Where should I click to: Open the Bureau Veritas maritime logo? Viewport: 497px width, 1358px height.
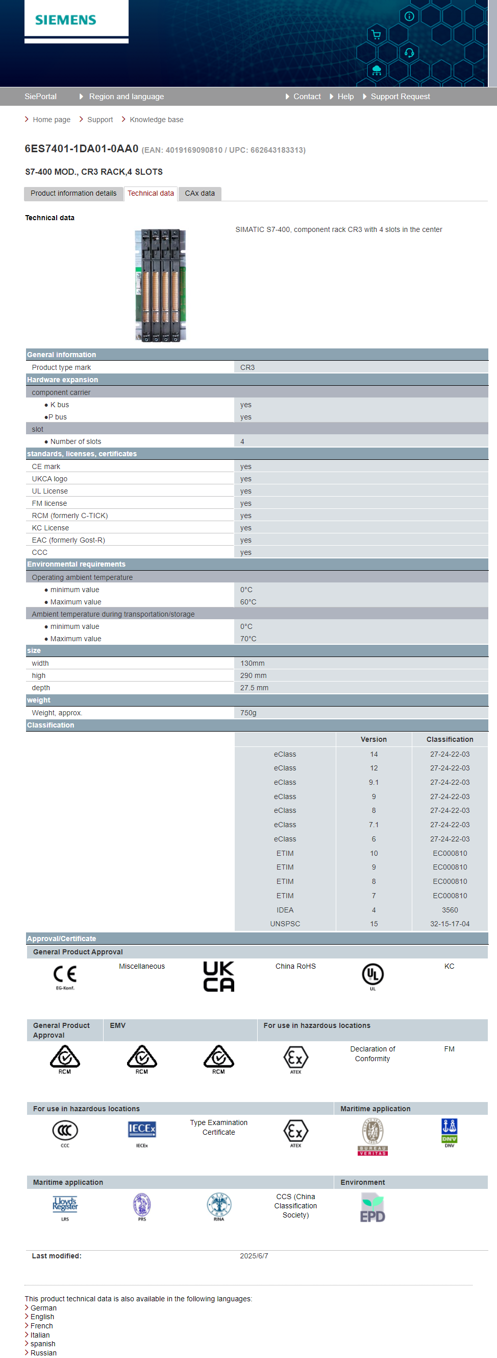(x=372, y=1135)
